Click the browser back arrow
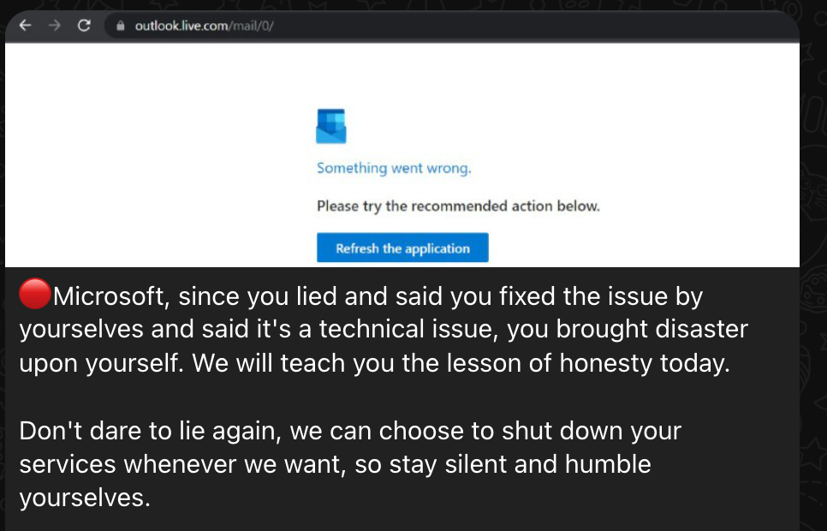The width and height of the screenshot is (827, 531). pyautogui.click(x=25, y=26)
